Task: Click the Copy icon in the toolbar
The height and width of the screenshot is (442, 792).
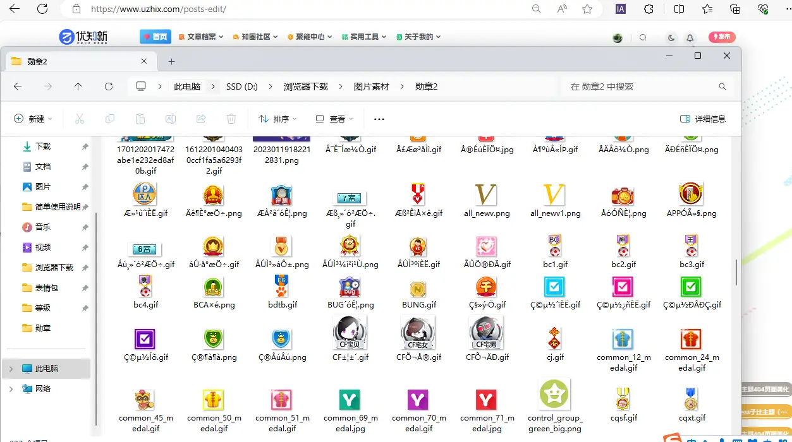Action: coord(110,119)
